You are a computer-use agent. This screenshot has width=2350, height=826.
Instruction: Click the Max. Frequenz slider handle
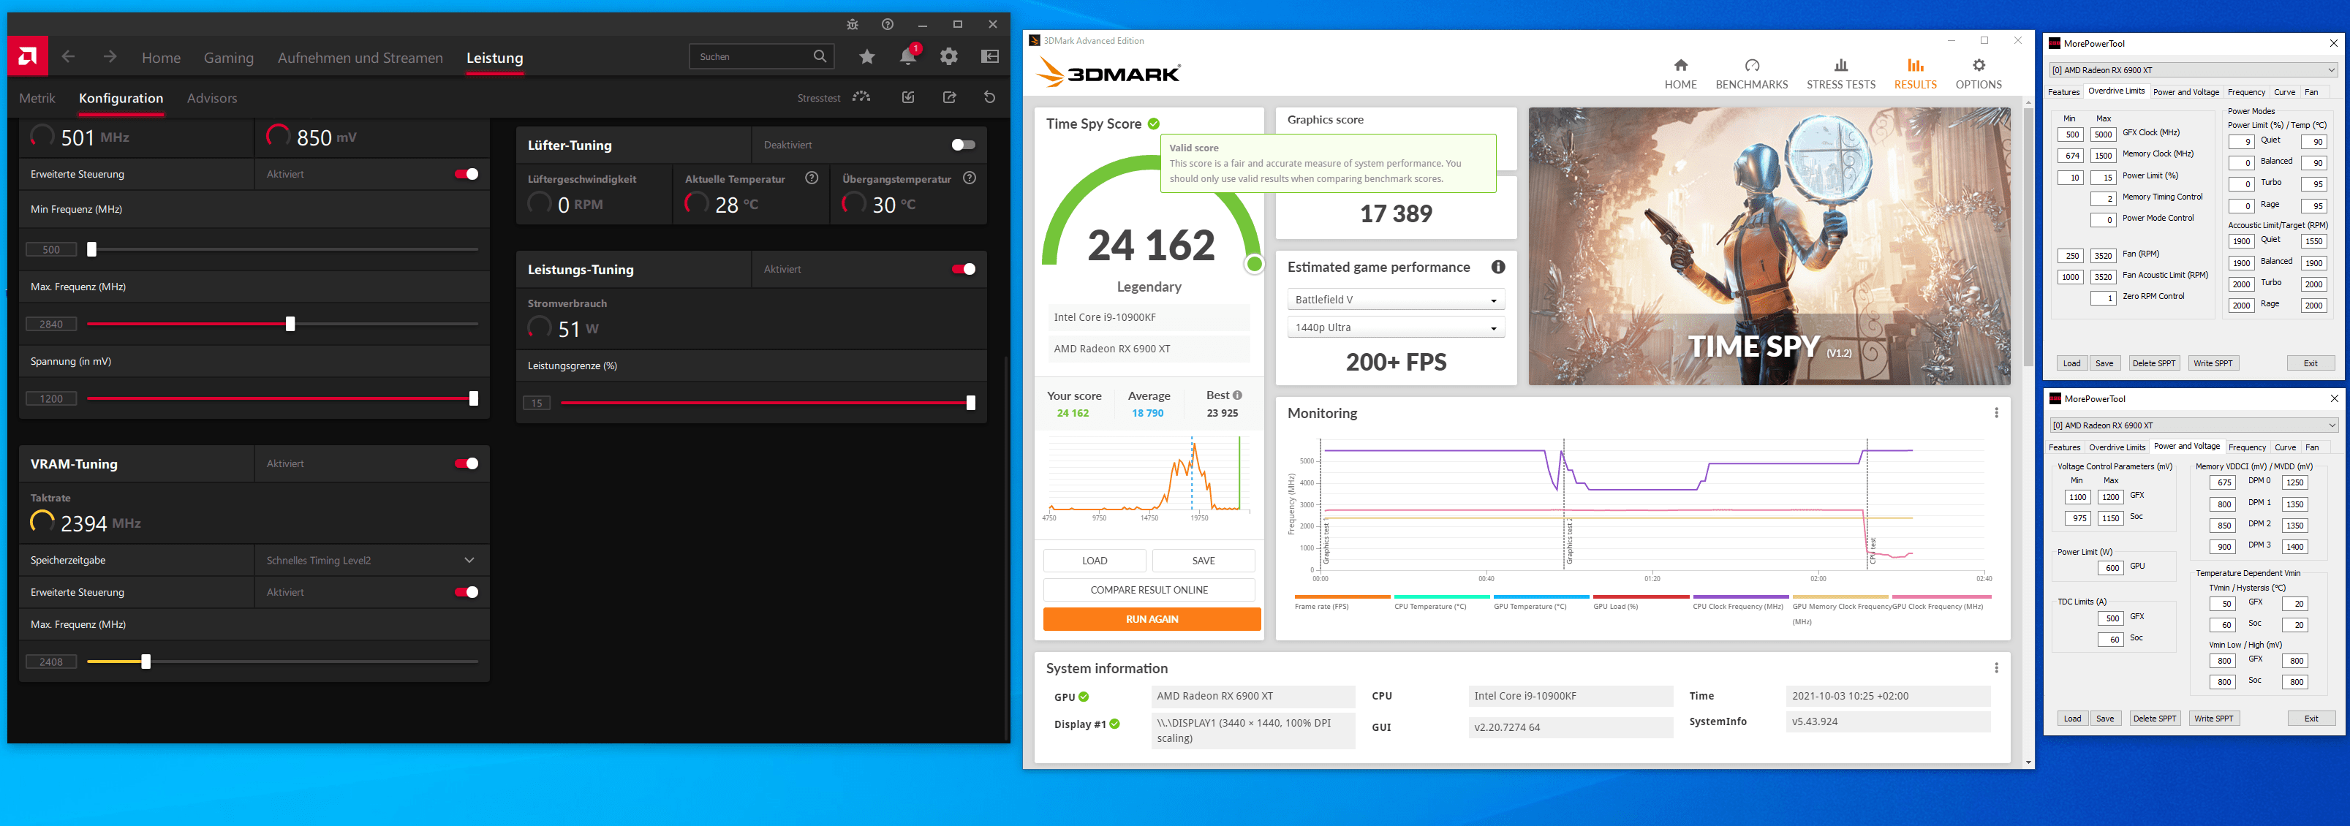[290, 324]
